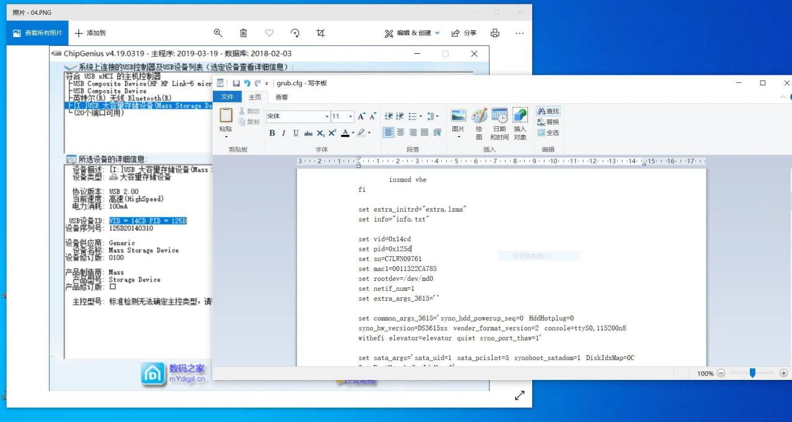
Task: Click the Photos trash delete icon
Action: 243,33
